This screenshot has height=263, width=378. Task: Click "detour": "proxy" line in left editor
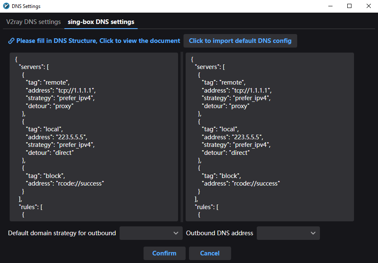[x=50, y=106]
